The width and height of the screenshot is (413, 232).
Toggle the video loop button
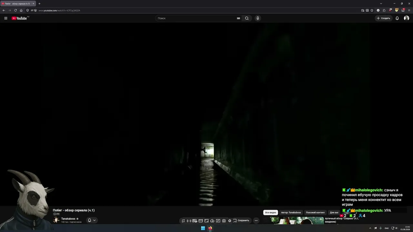183,221
